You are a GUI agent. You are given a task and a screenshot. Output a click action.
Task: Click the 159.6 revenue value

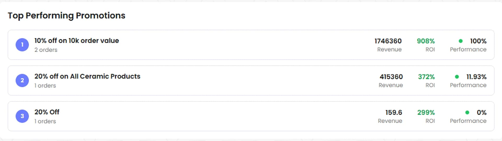(394, 113)
